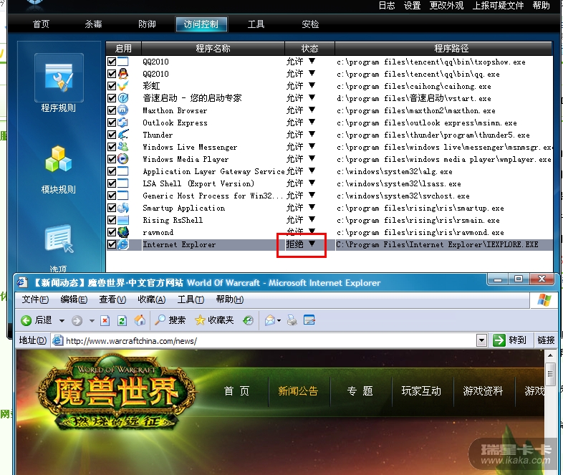Viewport: 563px width, 475px height.
Task: Open IE 工具(T) menu
Action: [x=191, y=299]
